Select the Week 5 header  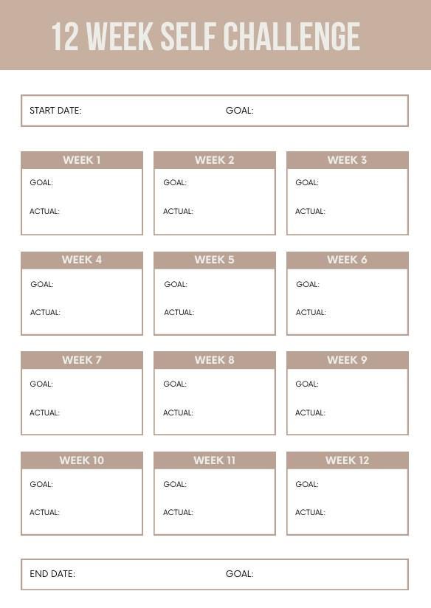(x=215, y=260)
